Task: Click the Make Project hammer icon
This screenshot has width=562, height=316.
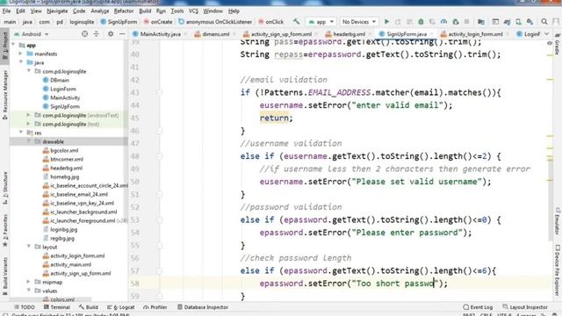Action: (x=296, y=21)
